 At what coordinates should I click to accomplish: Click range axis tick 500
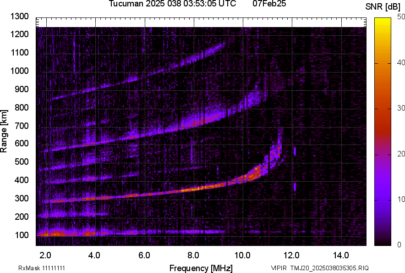point(22,162)
